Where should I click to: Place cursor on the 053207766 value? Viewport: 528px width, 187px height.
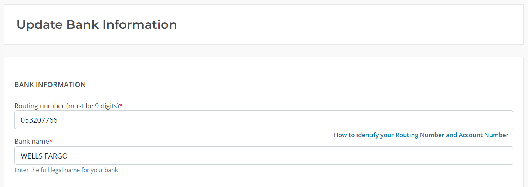[39, 120]
